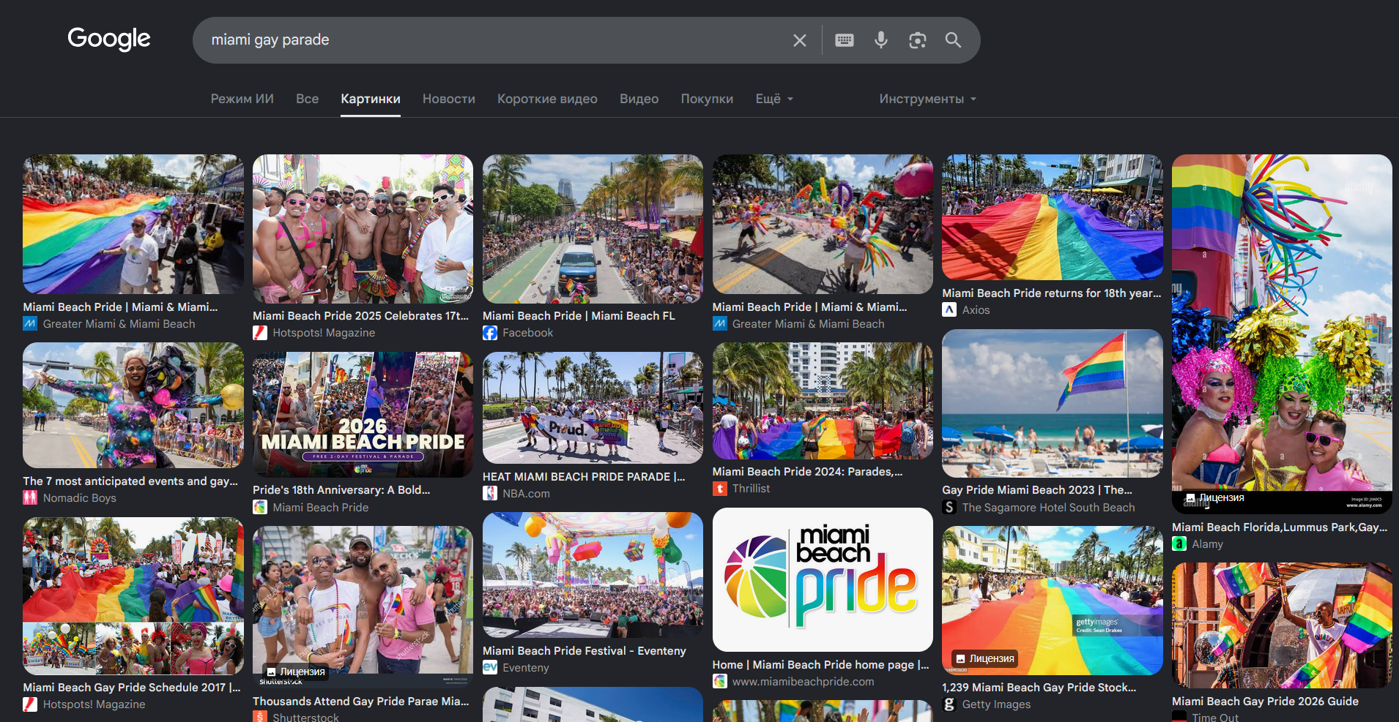
Task: Open 'Miami Beach Pride Festival - Eventeny' link
Action: (585, 650)
